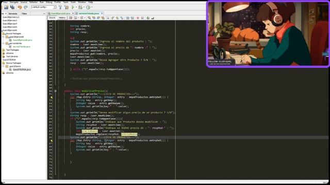Open the Profile Project dropdown arrow
Image resolution: width=330 pixels, height=185 pixels.
tap(92, 7)
